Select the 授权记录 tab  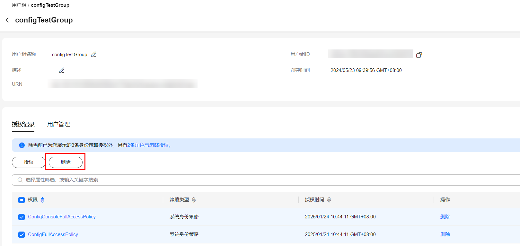pos(23,124)
